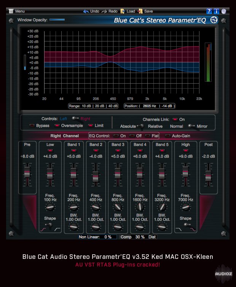Toggle the Limit LED
This screenshot has width=236, height=287.
point(91,125)
